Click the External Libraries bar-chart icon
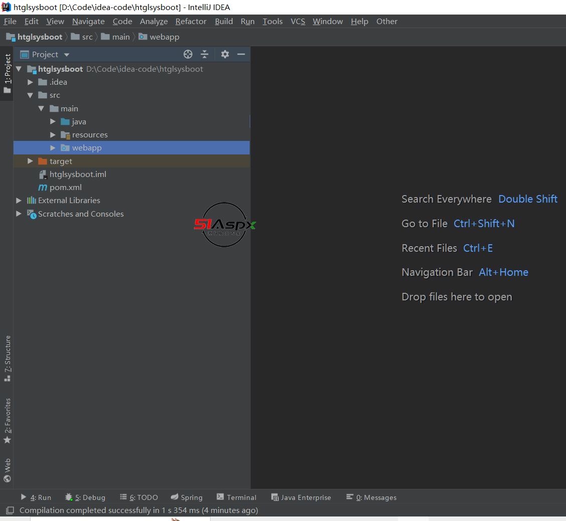 click(32, 201)
